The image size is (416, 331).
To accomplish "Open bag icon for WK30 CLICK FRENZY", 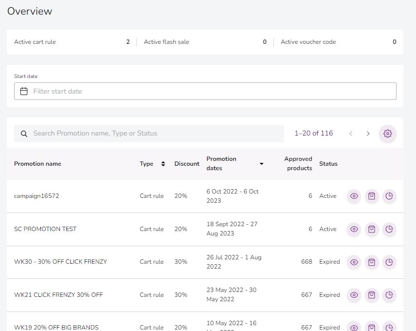I will pos(372,262).
